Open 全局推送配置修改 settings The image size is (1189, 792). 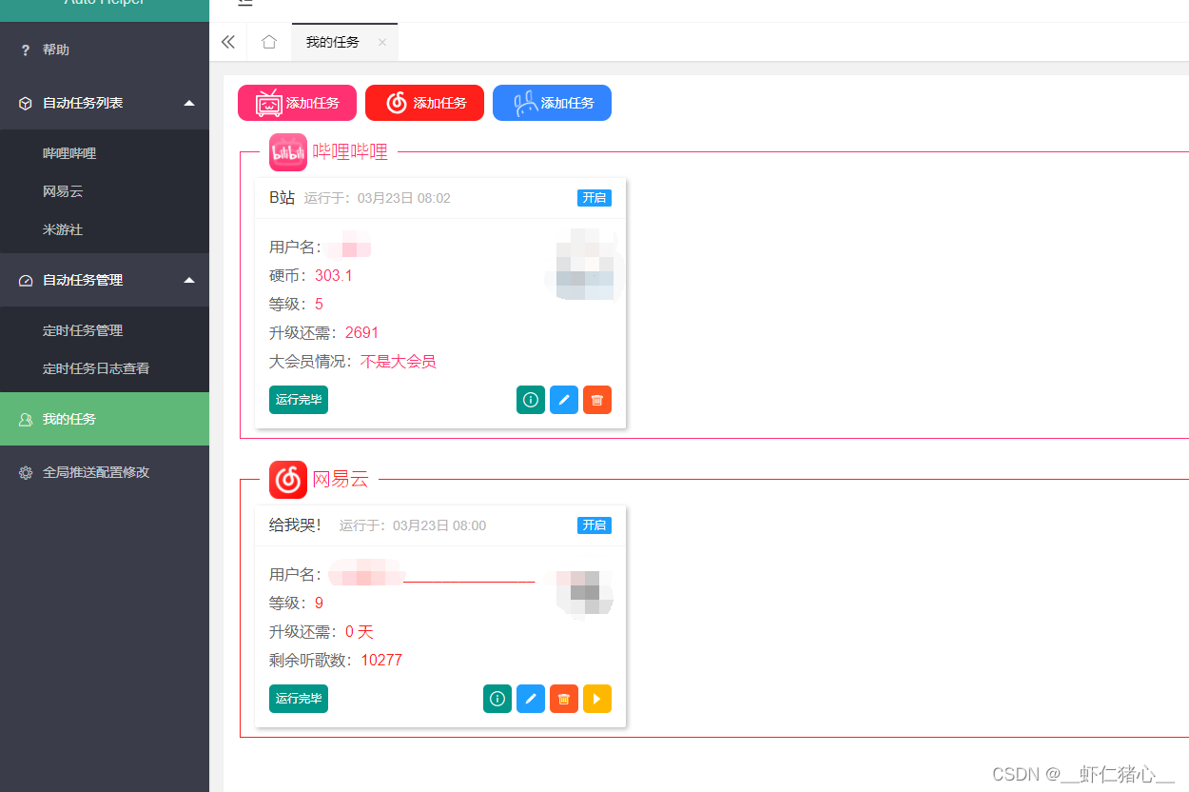[x=105, y=472]
